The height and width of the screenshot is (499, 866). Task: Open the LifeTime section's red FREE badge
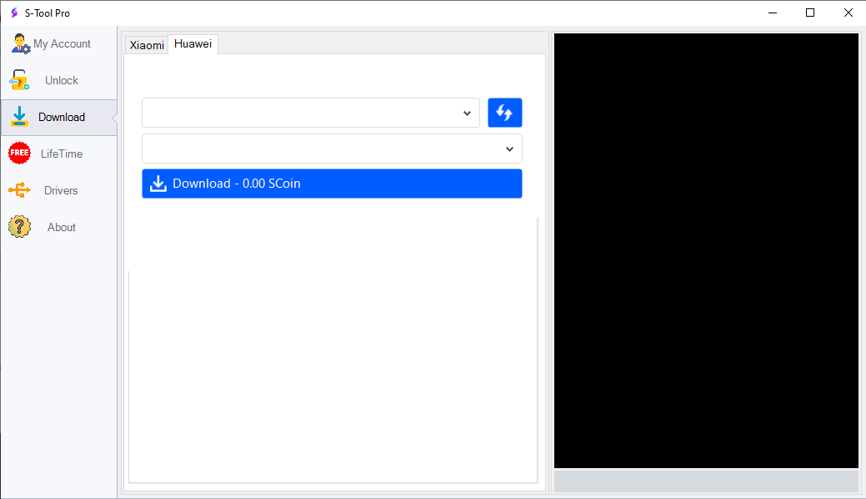pyautogui.click(x=19, y=154)
